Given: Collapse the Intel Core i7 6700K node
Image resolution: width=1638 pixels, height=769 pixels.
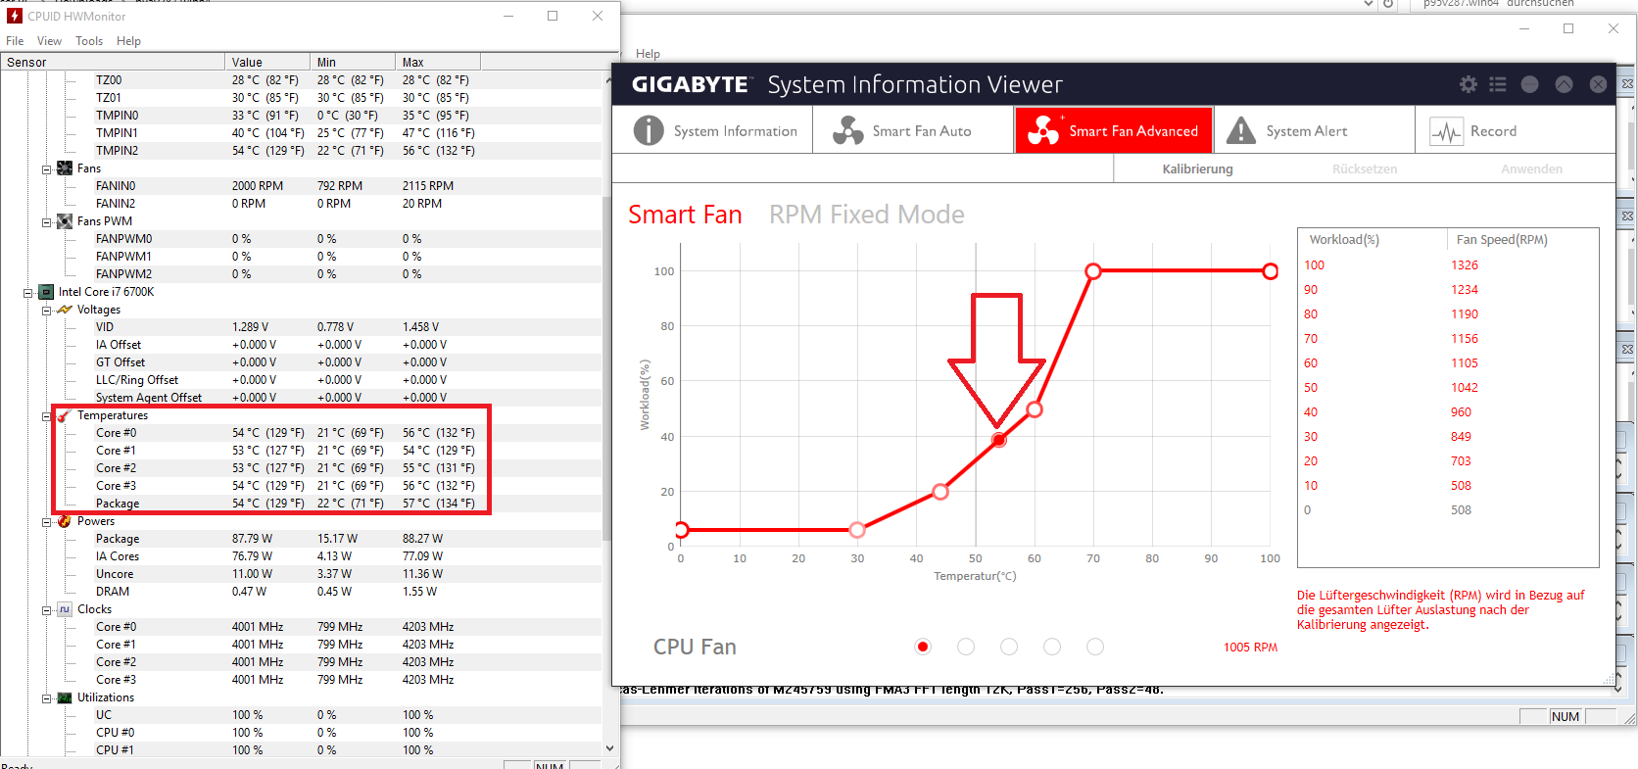Looking at the screenshot, I should tap(27, 293).
